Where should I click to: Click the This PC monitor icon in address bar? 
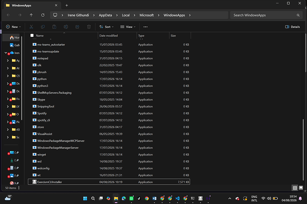55,15
